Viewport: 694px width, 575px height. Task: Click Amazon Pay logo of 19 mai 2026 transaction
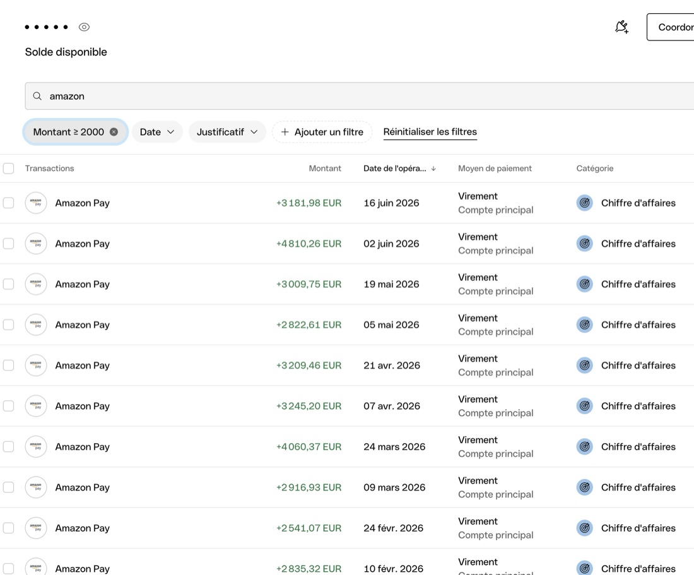36,284
